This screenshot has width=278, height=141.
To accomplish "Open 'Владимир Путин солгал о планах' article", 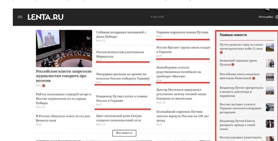I will pyautogui.click(x=122, y=98).
